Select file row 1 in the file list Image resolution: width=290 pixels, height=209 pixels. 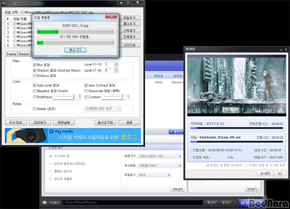19,24
